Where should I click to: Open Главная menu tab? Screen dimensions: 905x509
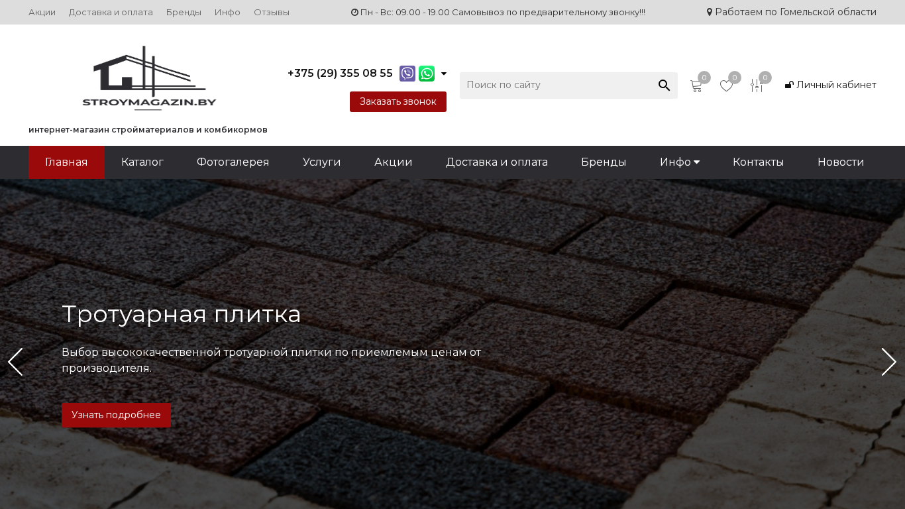point(66,162)
